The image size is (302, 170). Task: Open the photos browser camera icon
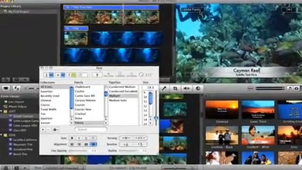click(297, 88)
